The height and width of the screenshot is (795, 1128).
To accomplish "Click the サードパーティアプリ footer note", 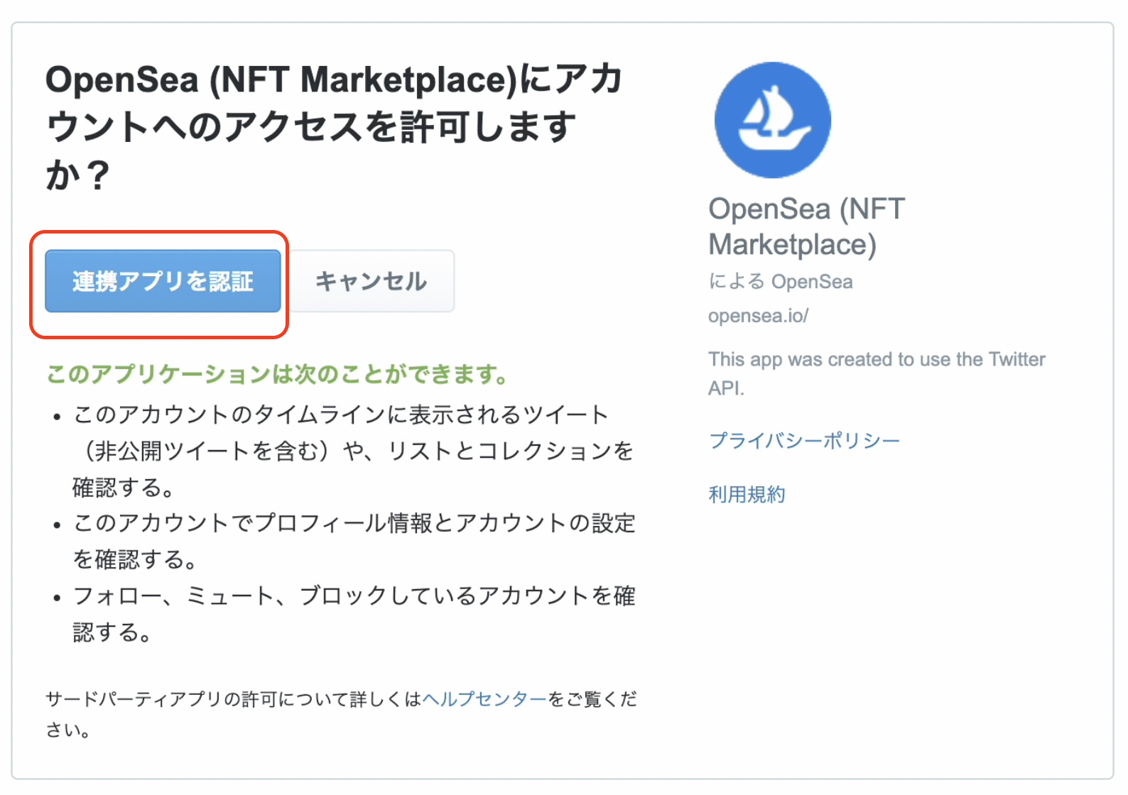I will click(x=341, y=714).
